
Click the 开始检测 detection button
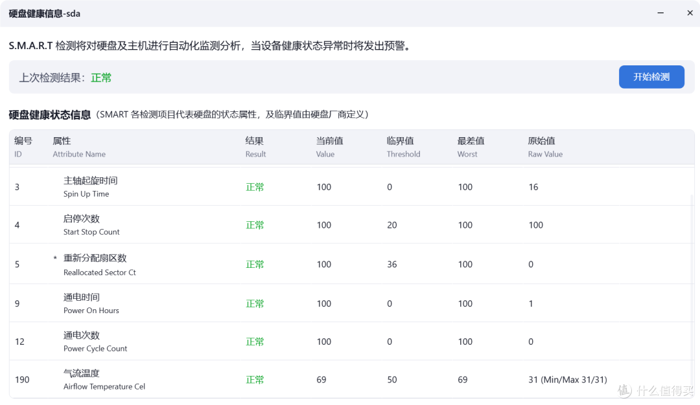(651, 76)
